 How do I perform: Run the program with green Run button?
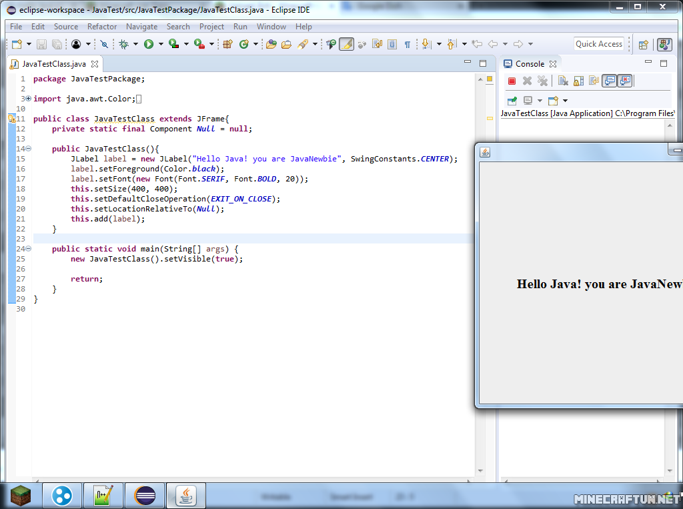tap(149, 44)
